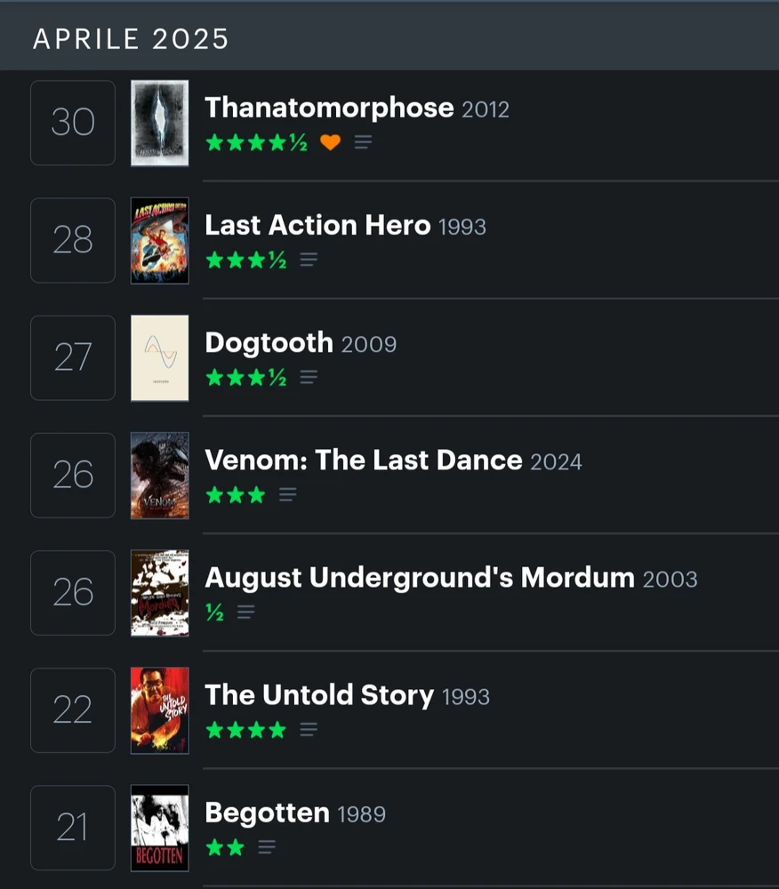Screen dimensions: 779x889
Task: Open the review icon for The Untold Story
Action: pos(309,729)
